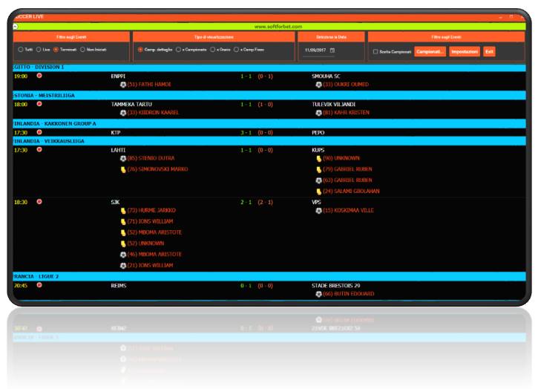Click goal ball icon for Oukri Oumed

coord(319,85)
